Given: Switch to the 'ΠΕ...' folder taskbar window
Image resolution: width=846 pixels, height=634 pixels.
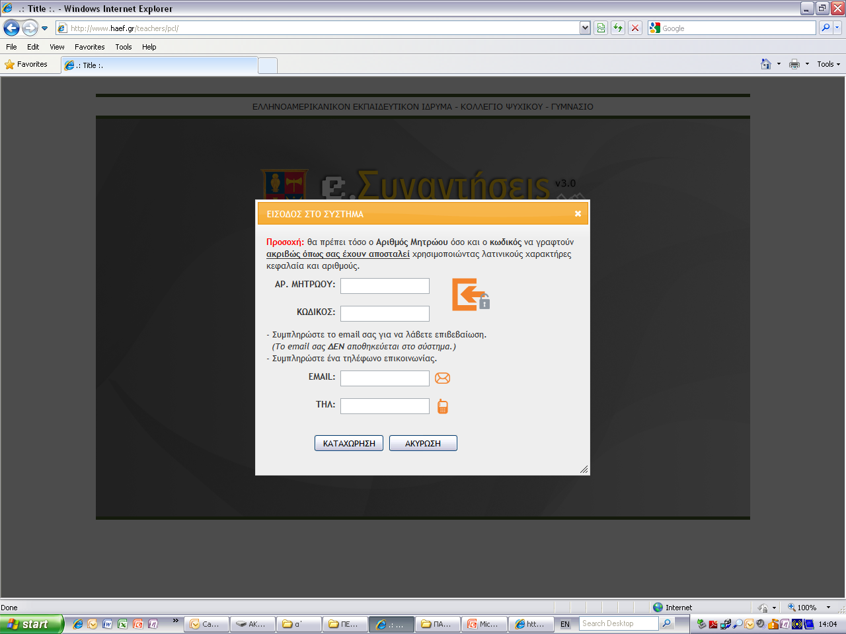Looking at the screenshot, I should pos(346,624).
